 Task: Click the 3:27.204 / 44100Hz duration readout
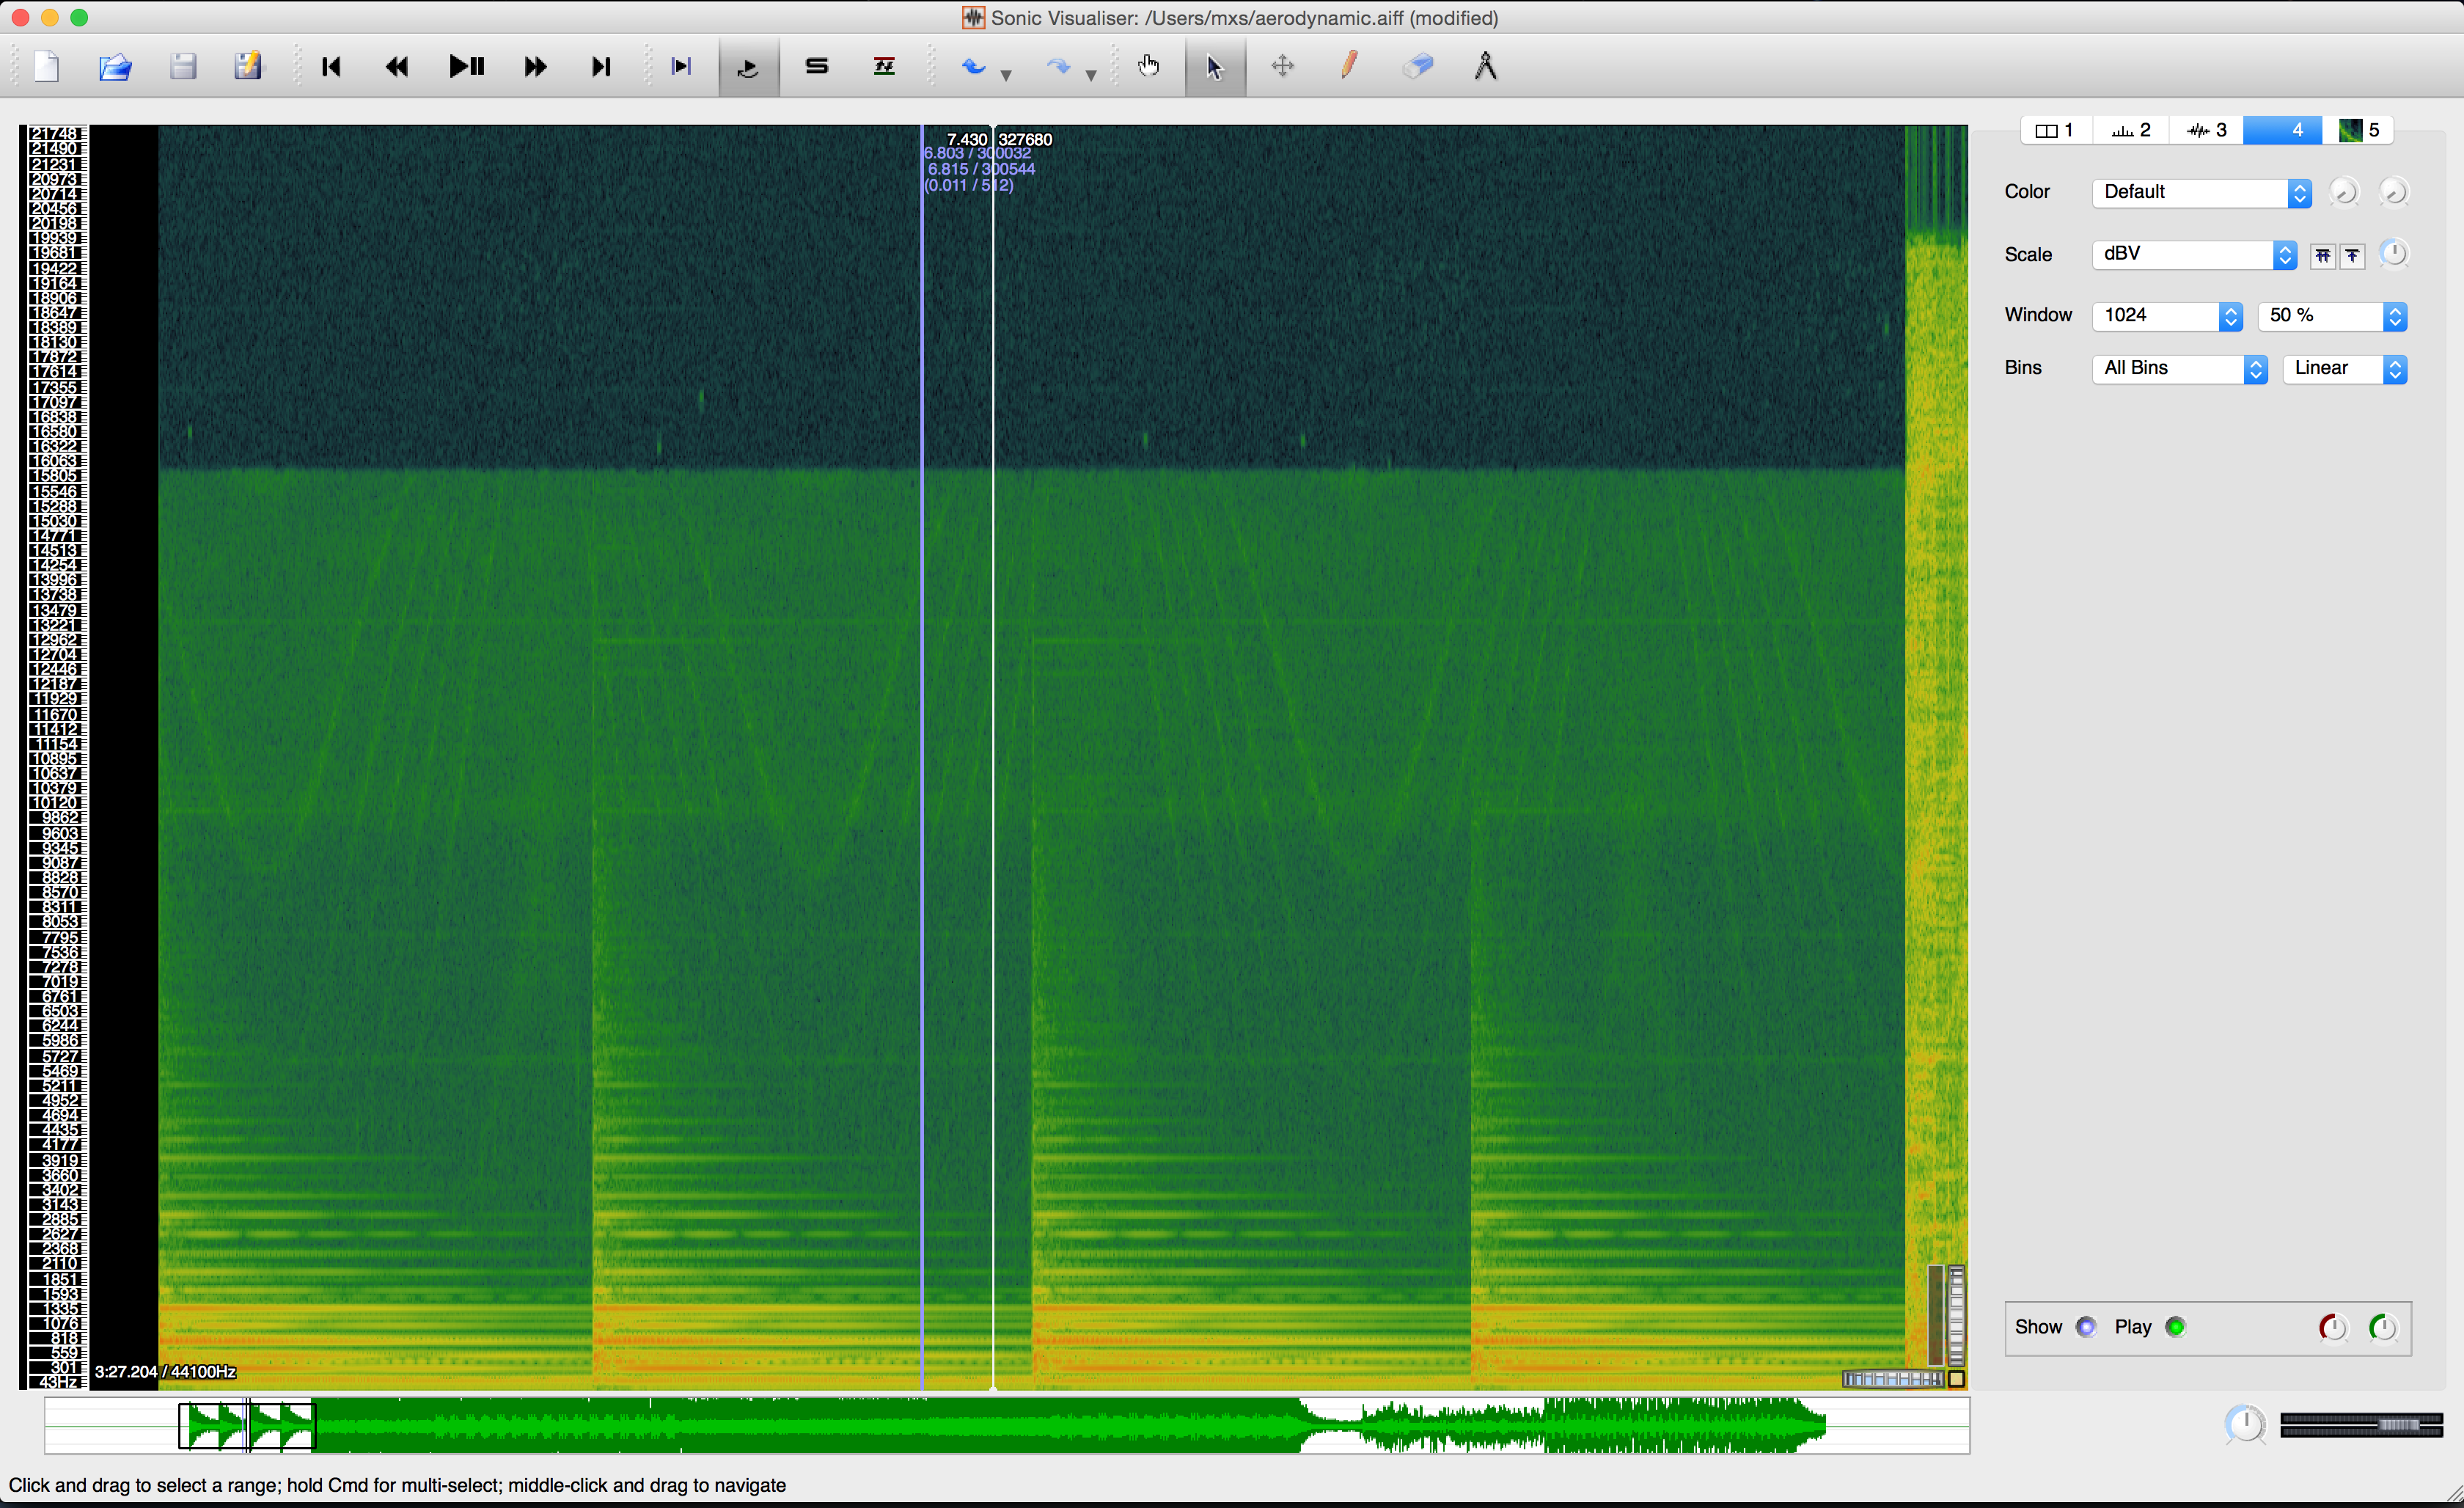pyautogui.click(x=165, y=1372)
